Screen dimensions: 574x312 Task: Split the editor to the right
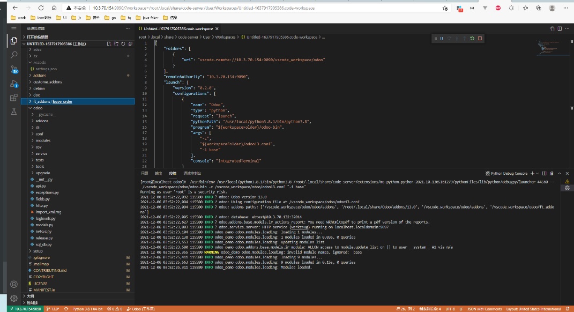(560, 28)
